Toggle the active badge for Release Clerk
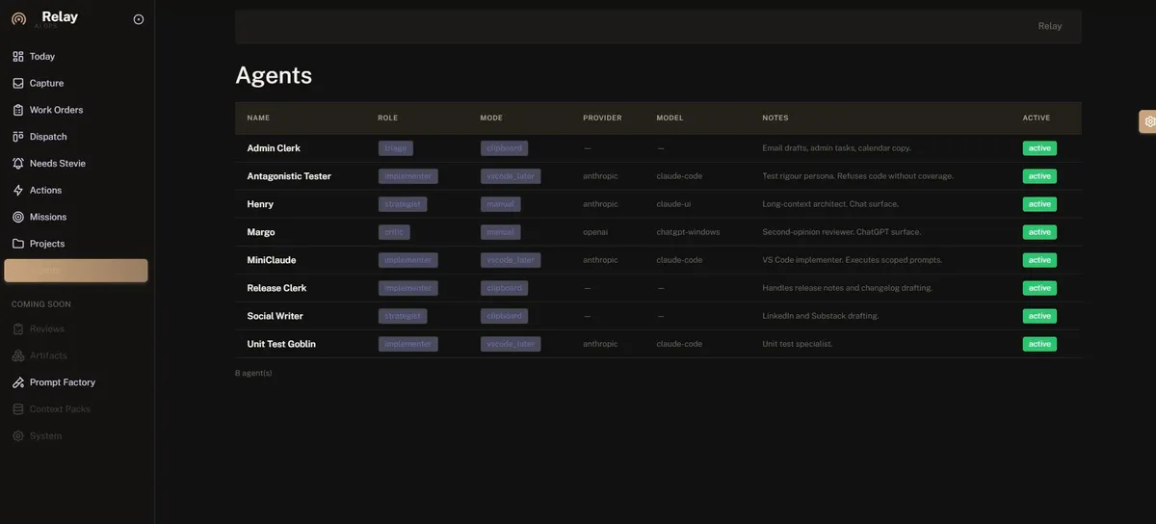Screen dimensions: 1156x524 tap(1039, 288)
